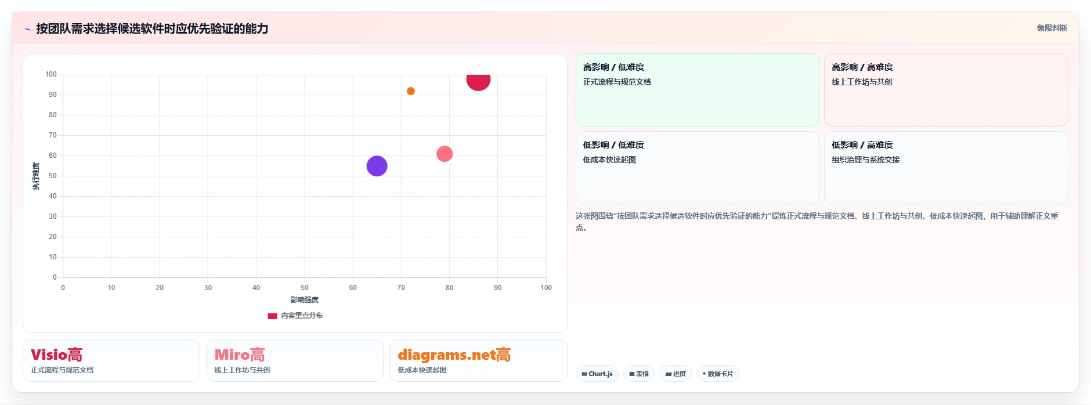Click the 低成本快速起图 text in the quadrant card
Viewport: 1091px width, 405px height.
609,160
